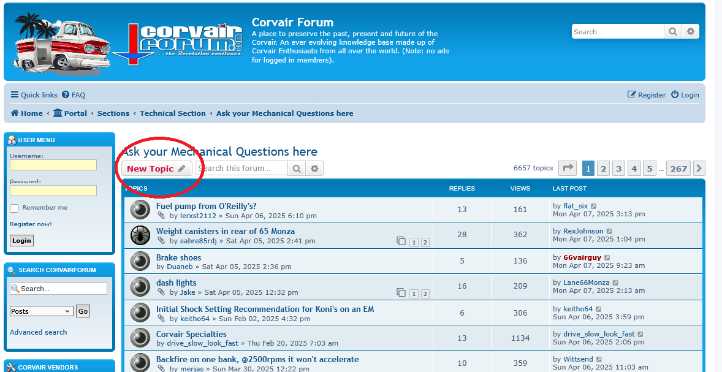This screenshot has height=372, width=722.
Task: Focus the Username input field
Action: 53,165
